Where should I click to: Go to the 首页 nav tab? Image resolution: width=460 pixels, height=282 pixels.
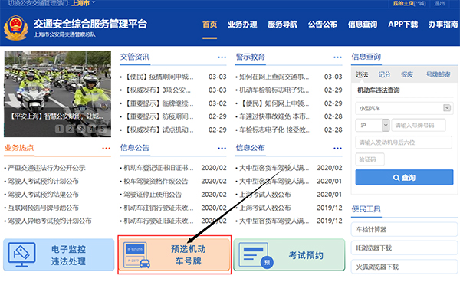pos(210,25)
